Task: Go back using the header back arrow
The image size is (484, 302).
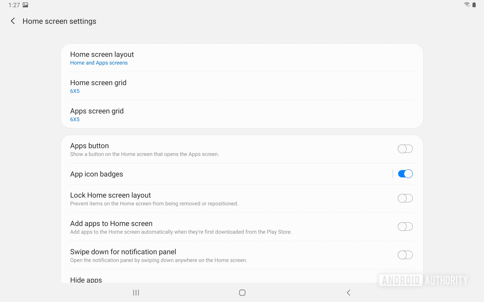Action: [x=13, y=21]
